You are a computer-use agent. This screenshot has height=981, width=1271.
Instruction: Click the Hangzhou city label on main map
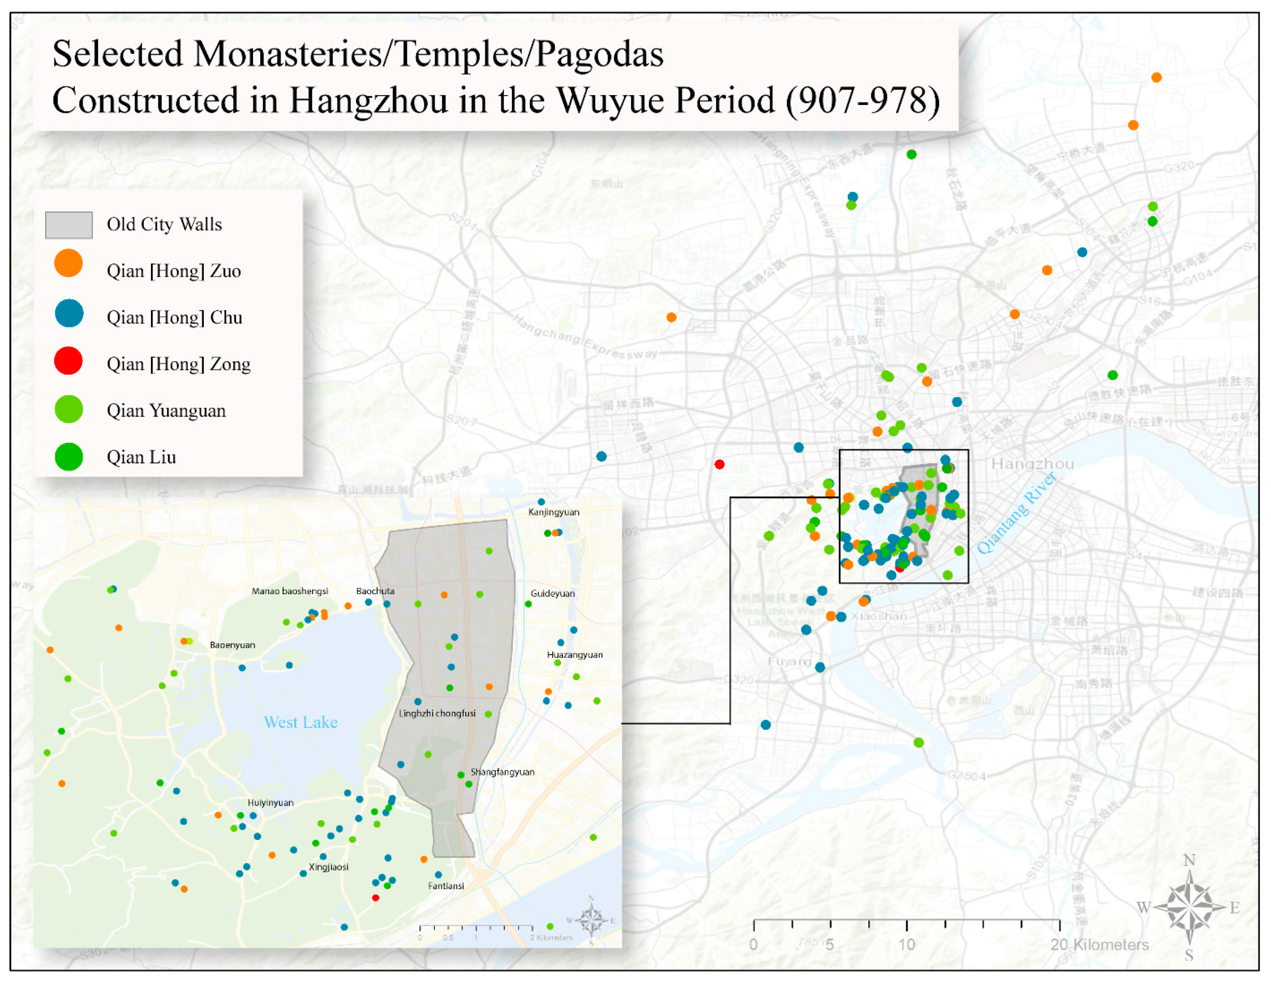point(1033,464)
